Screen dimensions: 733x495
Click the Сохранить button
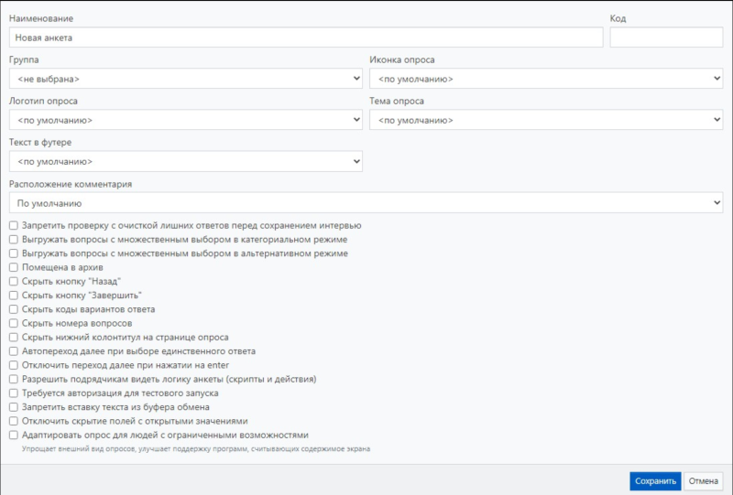655,481
